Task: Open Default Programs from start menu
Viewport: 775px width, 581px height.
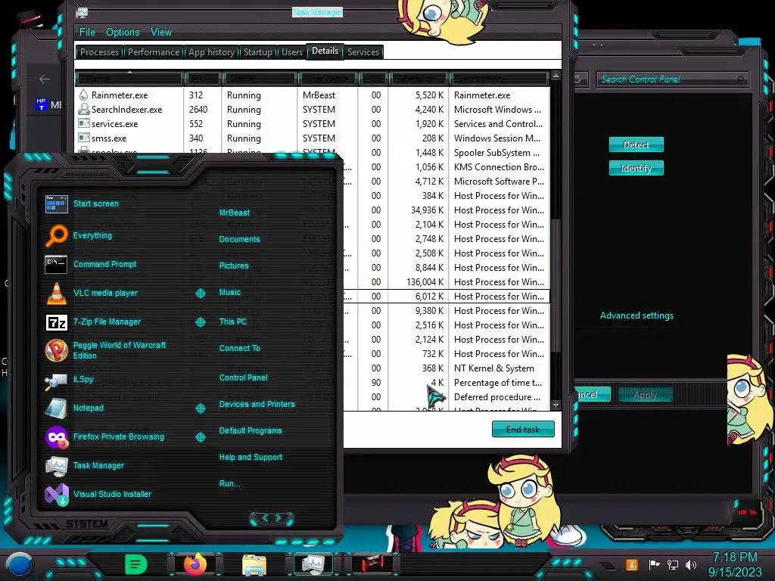Action: point(251,430)
